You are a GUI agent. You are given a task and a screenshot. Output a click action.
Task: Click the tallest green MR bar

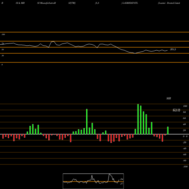pos(138,119)
